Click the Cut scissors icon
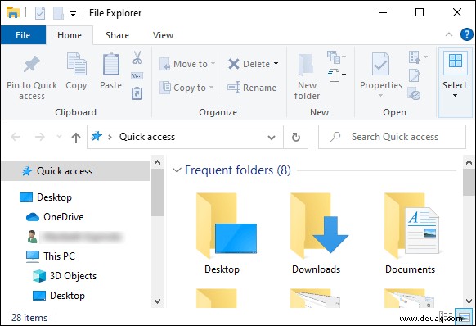 [137, 57]
